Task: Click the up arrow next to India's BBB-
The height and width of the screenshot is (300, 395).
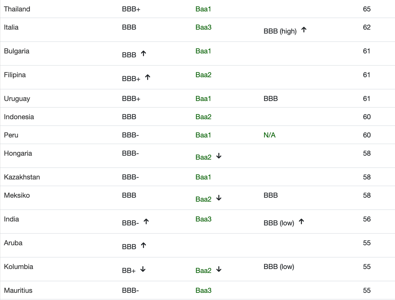Action: (x=146, y=222)
